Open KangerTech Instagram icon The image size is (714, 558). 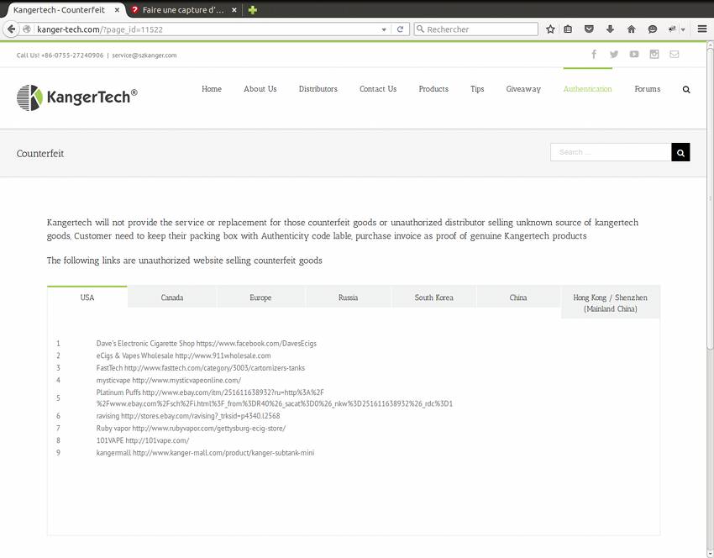pyautogui.click(x=654, y=55)
